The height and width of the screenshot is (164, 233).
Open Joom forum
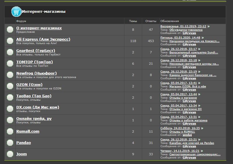pos(22,154)
